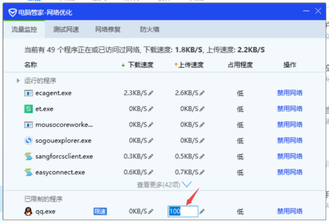Click upload limit pencil for et.exe
Viewport: 329px width, 223px height.
pyautogui.click(x=202, y=109)
